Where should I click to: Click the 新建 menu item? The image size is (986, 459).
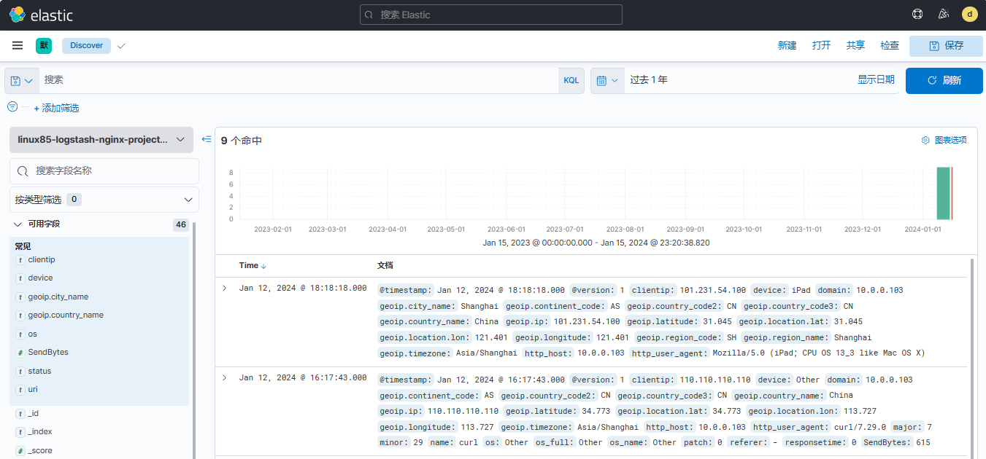point(787,45)
